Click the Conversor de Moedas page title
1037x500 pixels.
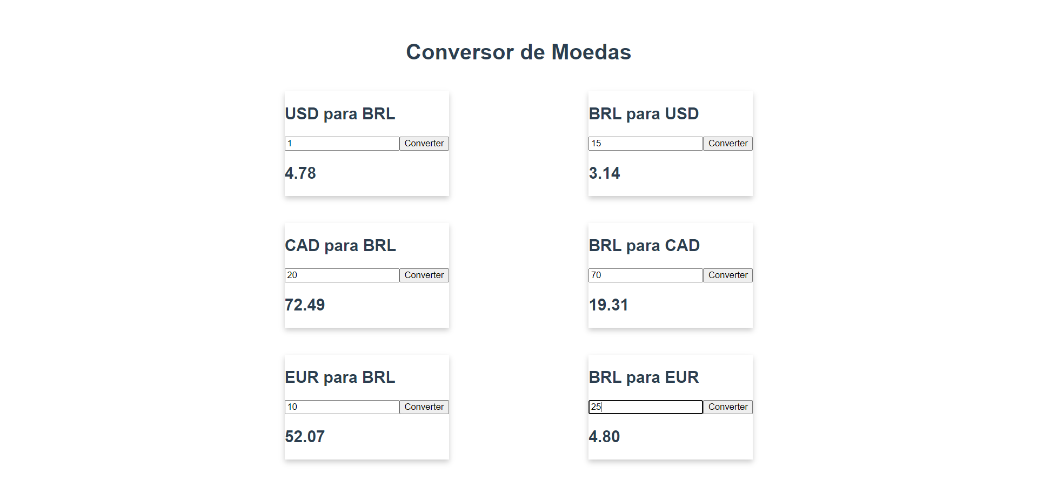point(519,52)
